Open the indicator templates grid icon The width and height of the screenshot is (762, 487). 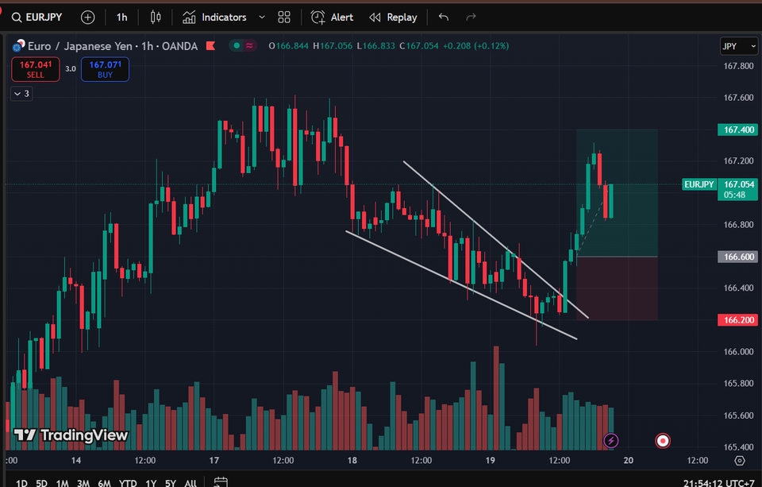pyautogui.click(x=283, y=17)
